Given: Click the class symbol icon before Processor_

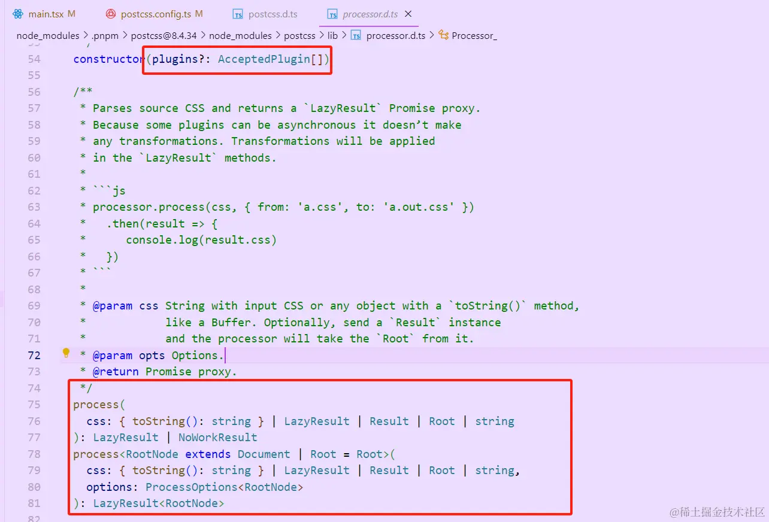Looking at the screenshot, I should (x=444, y=36).
